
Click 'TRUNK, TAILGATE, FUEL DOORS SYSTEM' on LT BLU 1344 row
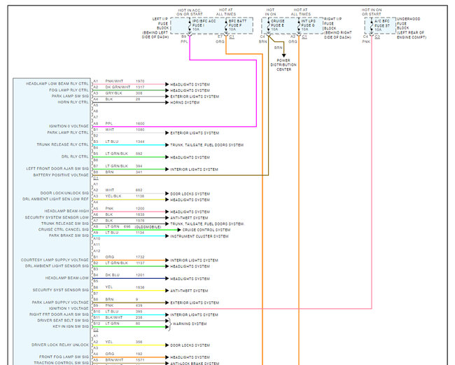point(207,145)
